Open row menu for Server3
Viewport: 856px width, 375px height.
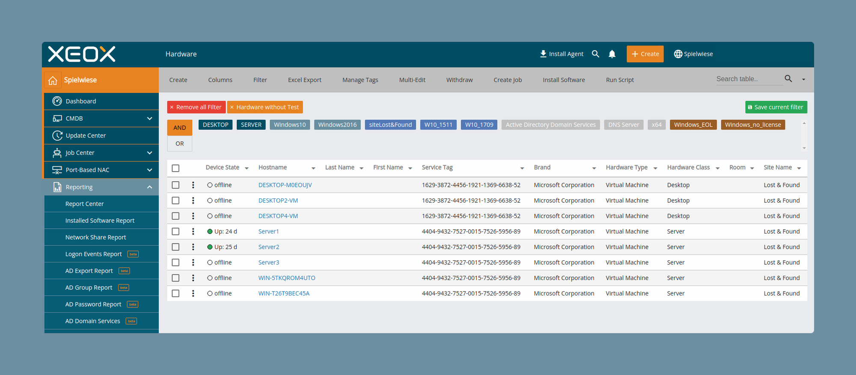click(x=193, y=262)
